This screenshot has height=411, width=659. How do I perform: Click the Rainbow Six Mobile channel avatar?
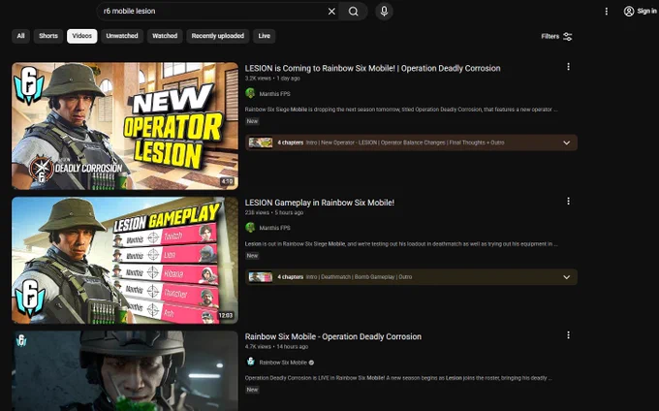coord(250,362)
